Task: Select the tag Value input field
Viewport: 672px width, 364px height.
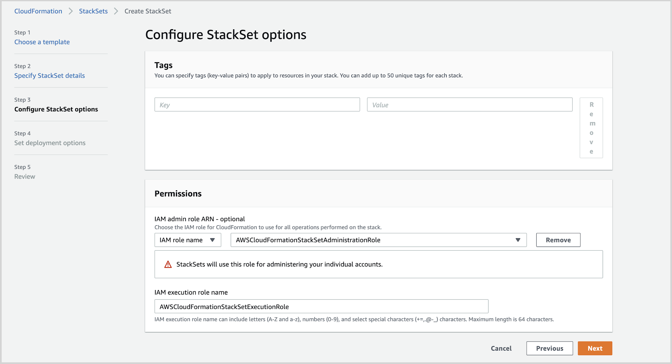Action: coord(469,104)
